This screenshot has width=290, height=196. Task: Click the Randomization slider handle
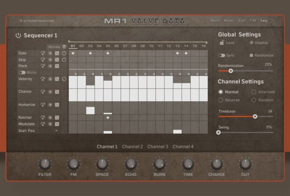(x=231, y=71)
